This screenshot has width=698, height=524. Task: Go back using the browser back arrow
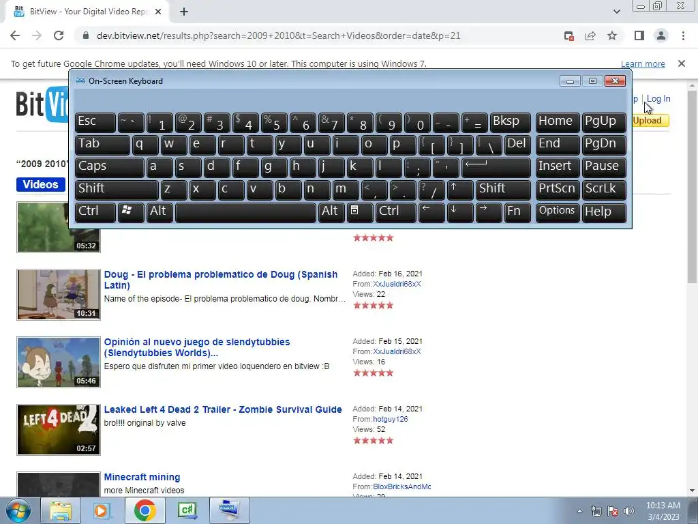(15, 35)
